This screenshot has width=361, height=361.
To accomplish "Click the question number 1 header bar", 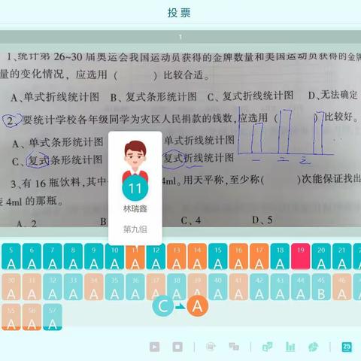I will pos(180,37).
